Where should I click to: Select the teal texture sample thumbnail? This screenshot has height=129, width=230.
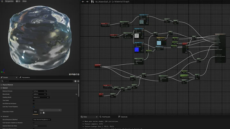point(142,22)
